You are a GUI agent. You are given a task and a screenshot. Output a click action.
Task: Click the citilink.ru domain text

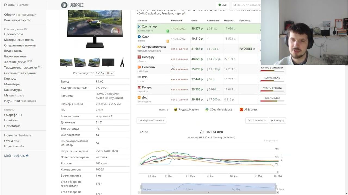tap(142, 71)
